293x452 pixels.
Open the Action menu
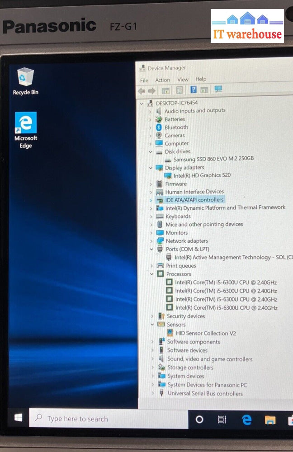click(x=163, y=80)
